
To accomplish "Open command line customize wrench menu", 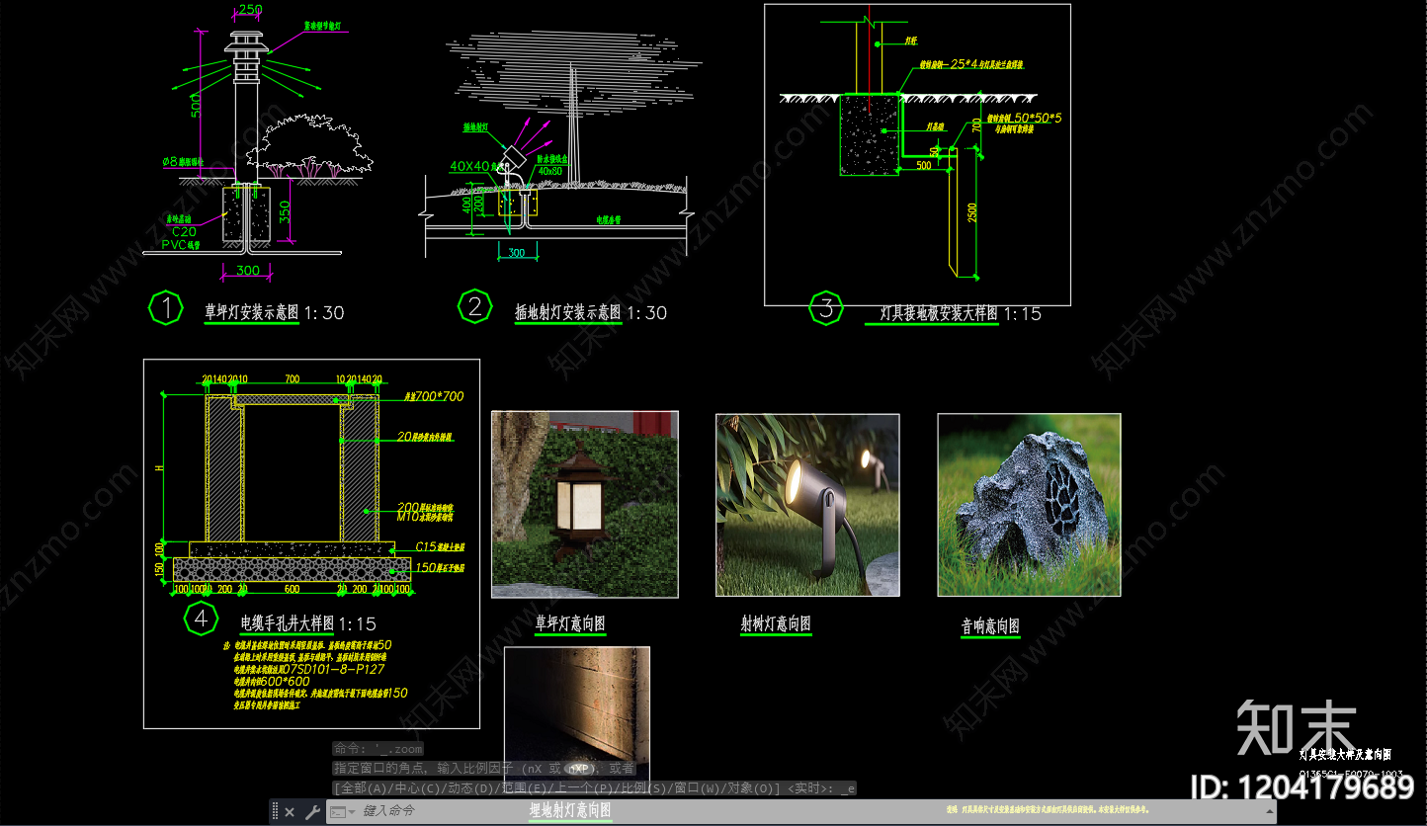I will click(311, 812).
